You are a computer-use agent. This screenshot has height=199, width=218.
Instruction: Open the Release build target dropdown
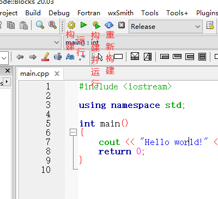[x=166, y=27]
